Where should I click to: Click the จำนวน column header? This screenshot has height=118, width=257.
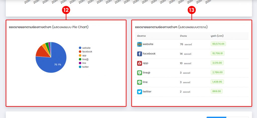(183, 36)
